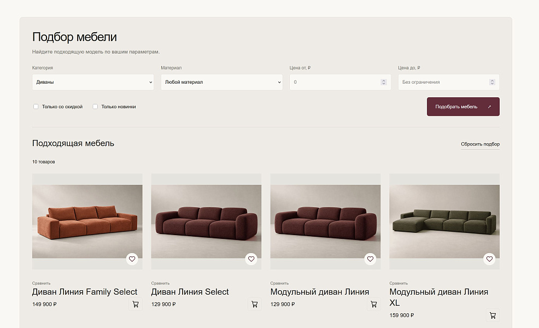Reset filters via Сбросить подбор link
Viewport: 539px width, 328px height.
tap(480, 144)
